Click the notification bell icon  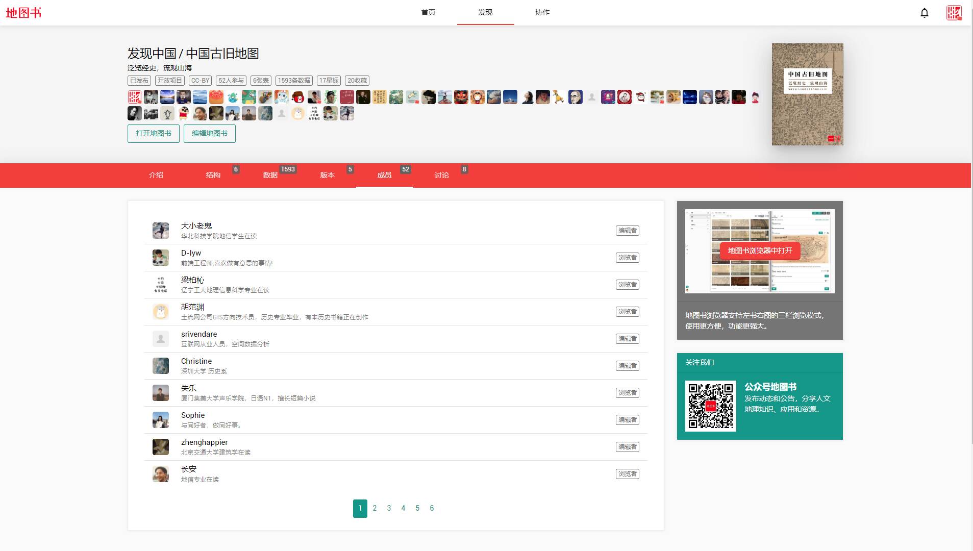pos(924,13)
